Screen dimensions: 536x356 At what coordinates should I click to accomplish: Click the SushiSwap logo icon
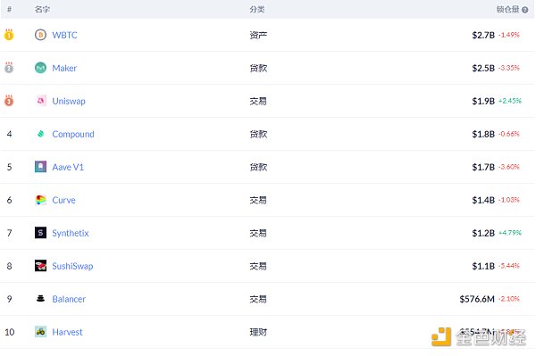40,266
